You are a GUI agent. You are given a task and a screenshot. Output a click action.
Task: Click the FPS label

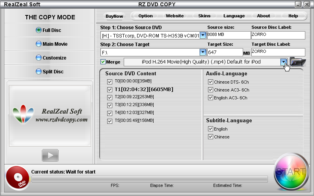point(115,186)
